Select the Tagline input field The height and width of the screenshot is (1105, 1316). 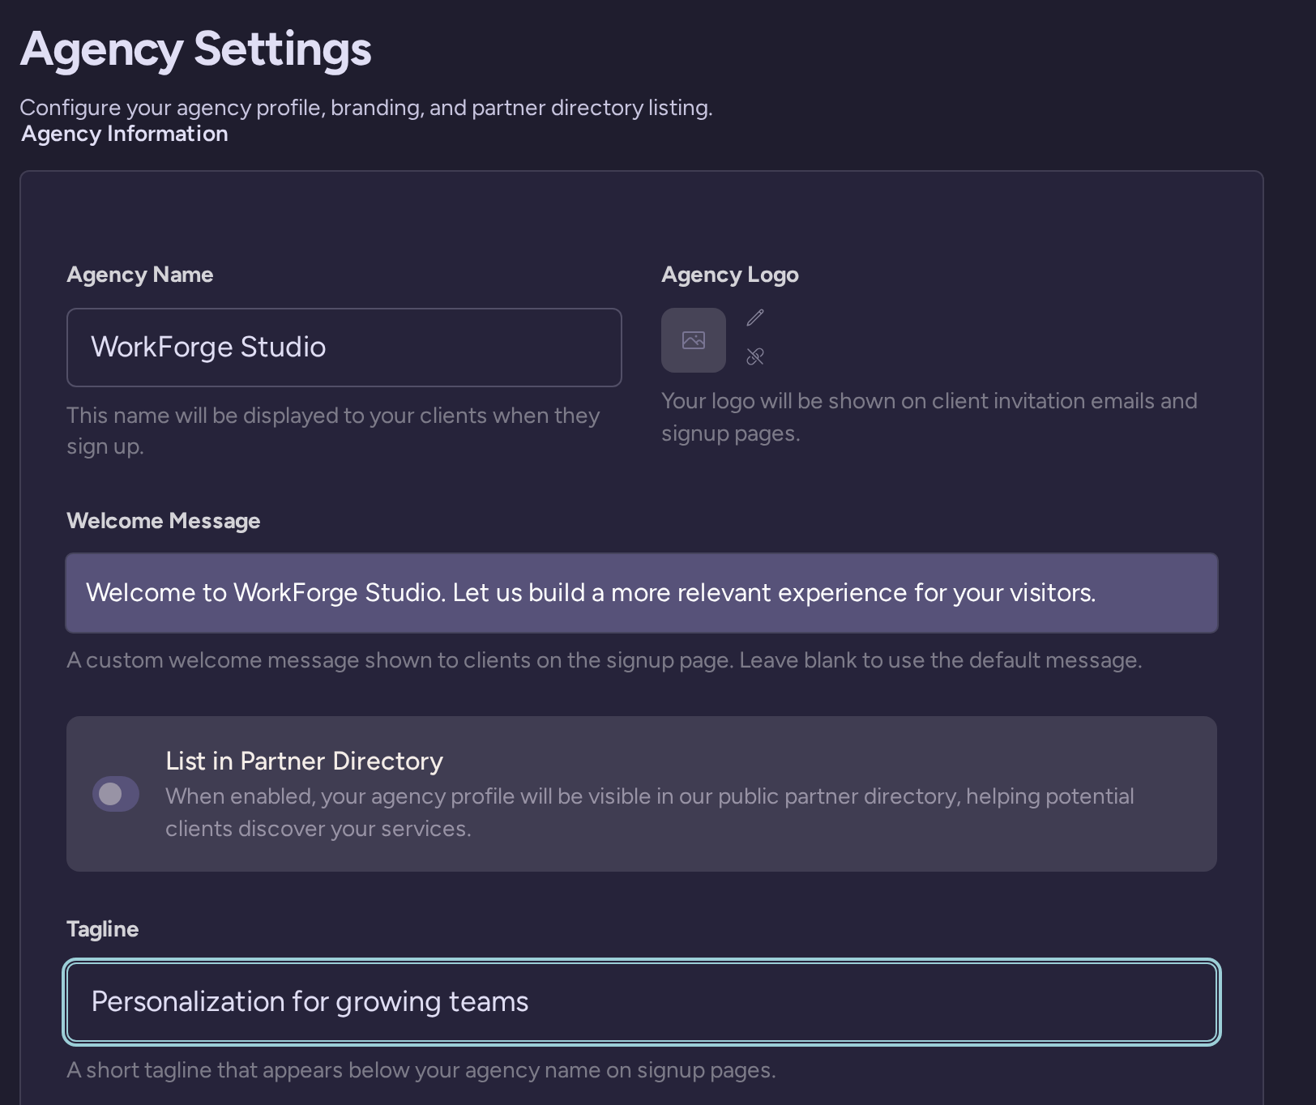[x=642, y=1002]
